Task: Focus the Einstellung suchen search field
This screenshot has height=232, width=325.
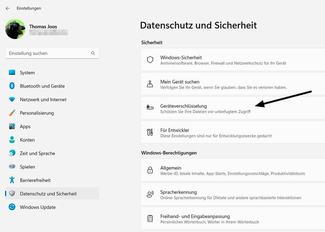Action: click(x=52, y=53)
